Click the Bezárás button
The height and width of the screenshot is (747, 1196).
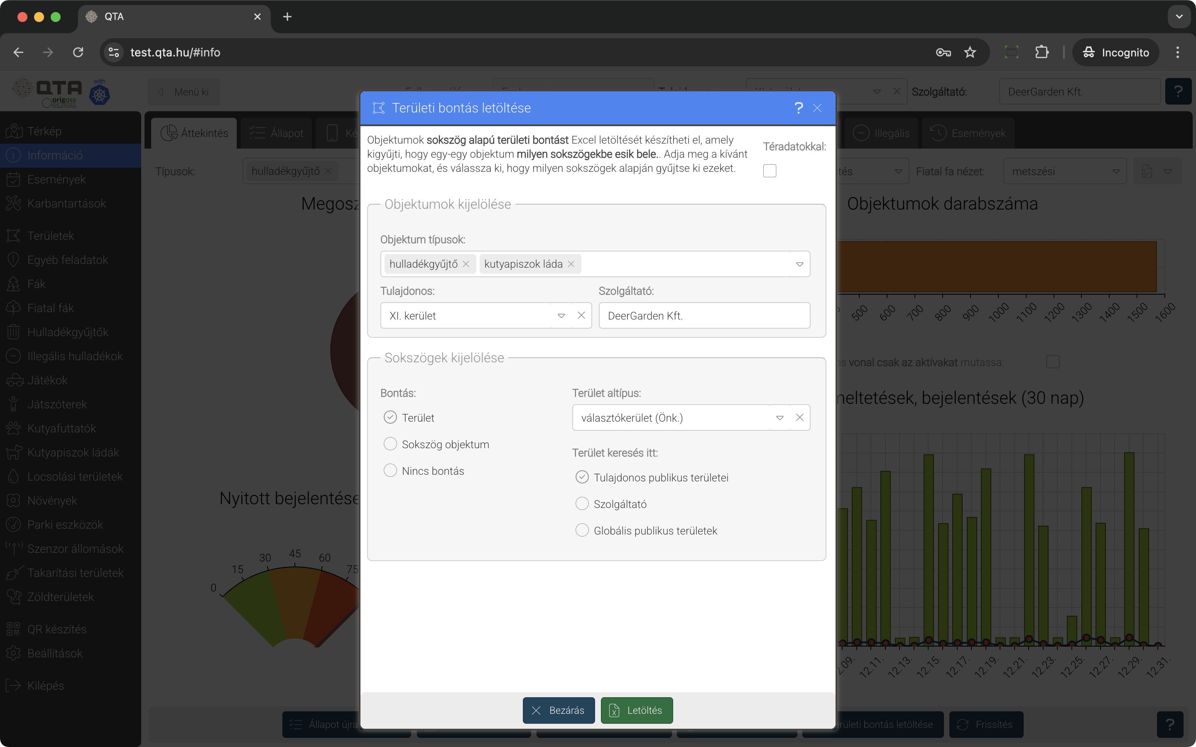pos(559,710)
